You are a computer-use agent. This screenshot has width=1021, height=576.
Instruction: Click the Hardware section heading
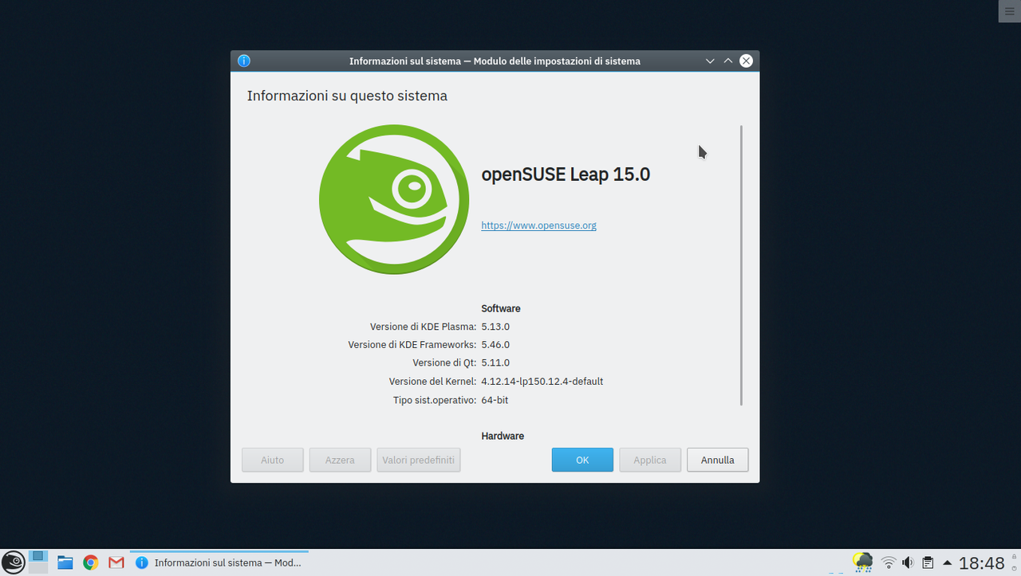point(503,436)
